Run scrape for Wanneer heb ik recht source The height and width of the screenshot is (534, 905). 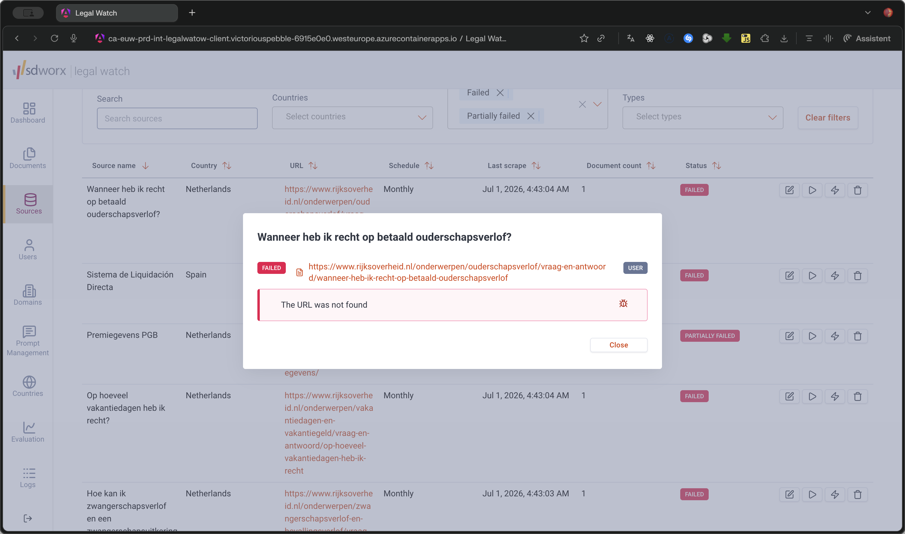[812, 190]
